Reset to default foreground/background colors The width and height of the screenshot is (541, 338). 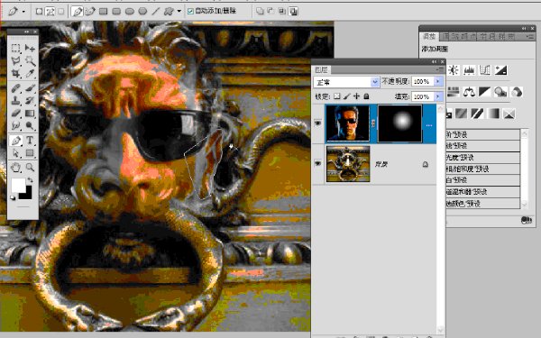(13, 197)
